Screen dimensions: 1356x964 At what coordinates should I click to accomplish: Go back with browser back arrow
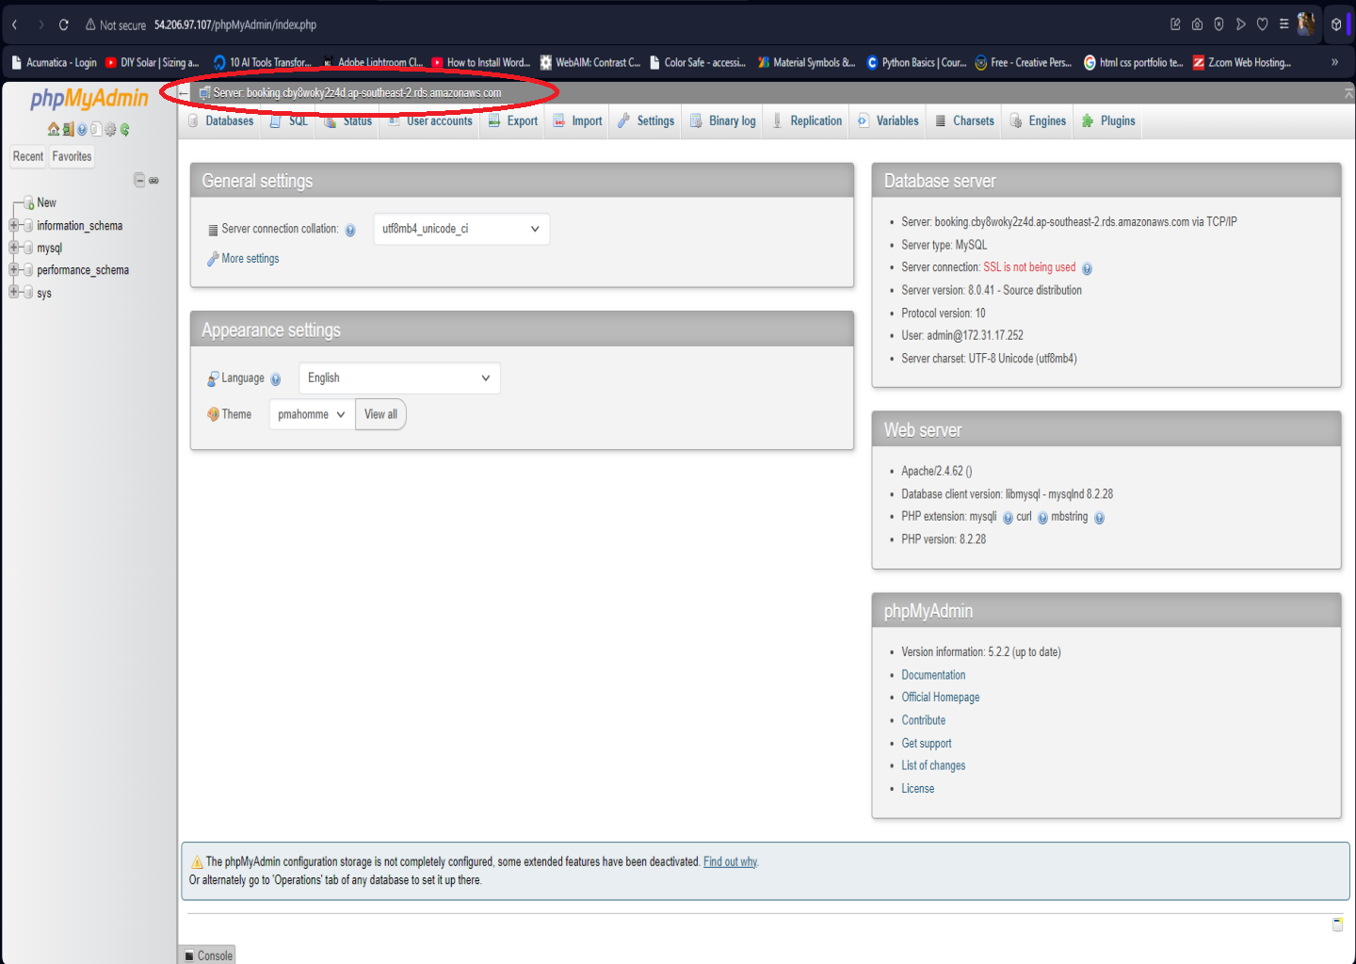pyautogui.click(x=15, y=24)
